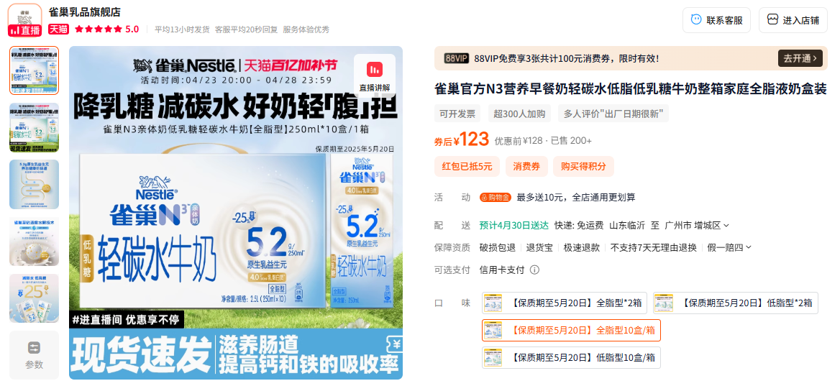840x381 pixels.
Task: Click 破损包退 guarantee text
Action: point(497,247)
